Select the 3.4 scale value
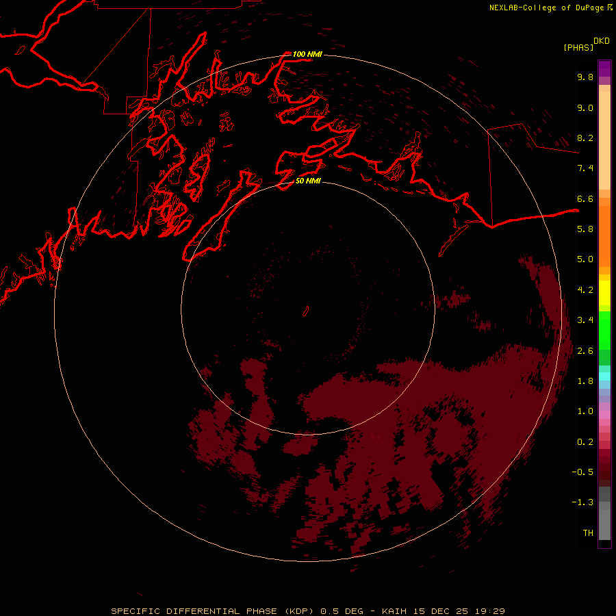Image resolution: width=616 pixels, height=616 pixels. [x=585, y=320]
